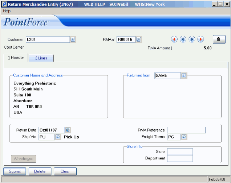Click the RMA # field showing R00016
The height and width of the screenshot is (183, 231).
(126, 39)
